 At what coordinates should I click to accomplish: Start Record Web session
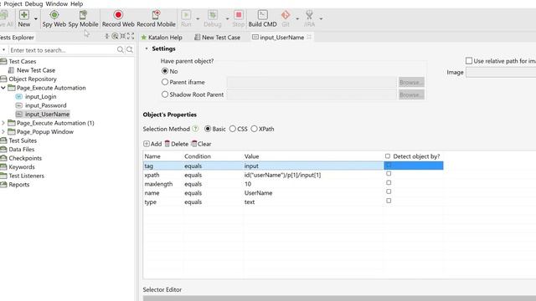[118, 18]
